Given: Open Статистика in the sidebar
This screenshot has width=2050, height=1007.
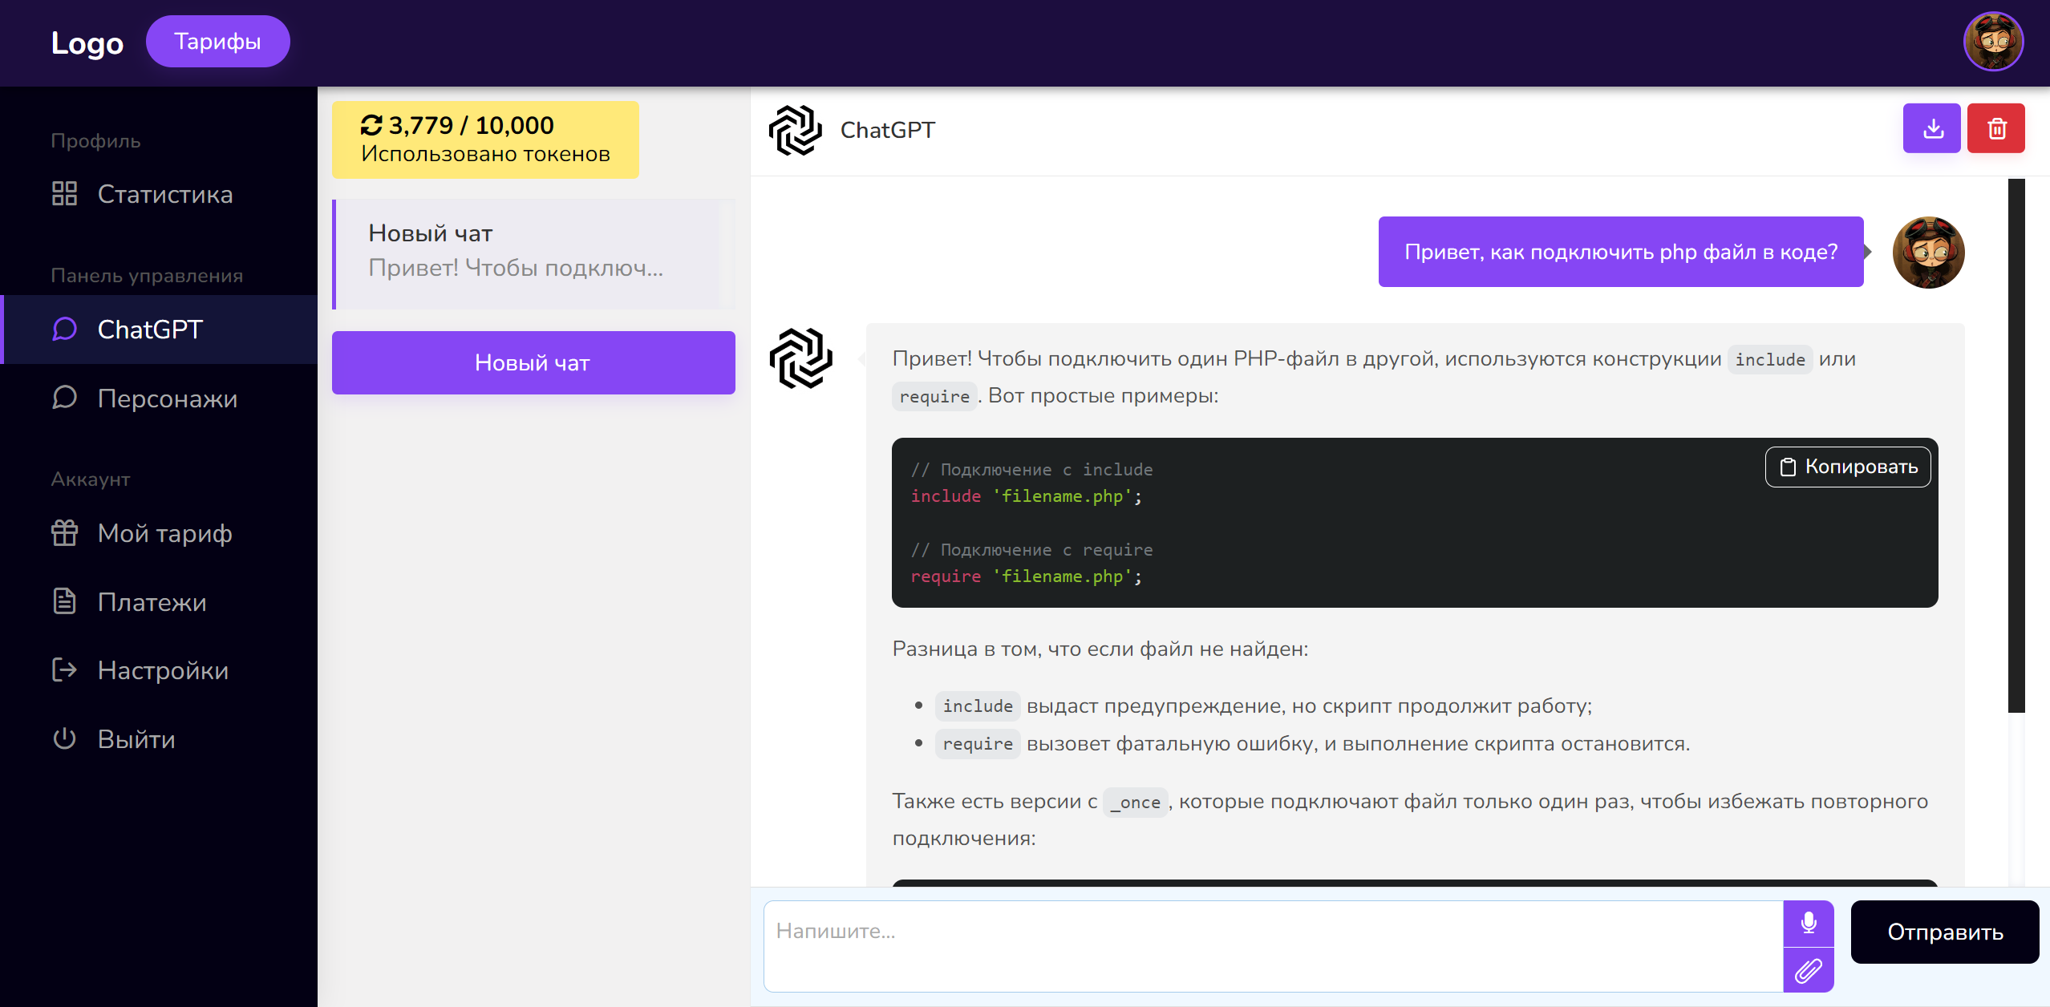Looking at the screenshot, I should click(164, 194).
